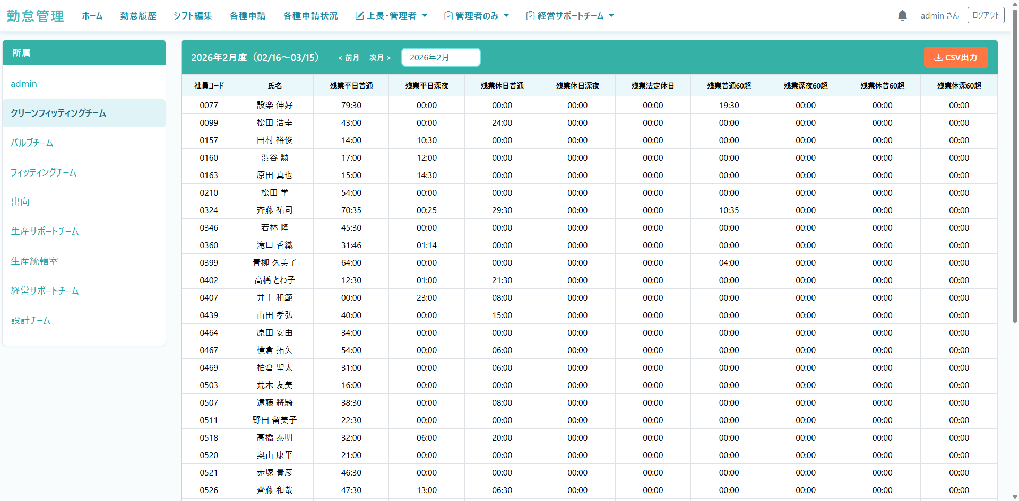Click employee name 山田 孝弘
1019x501 pixels.
(275, 315)
